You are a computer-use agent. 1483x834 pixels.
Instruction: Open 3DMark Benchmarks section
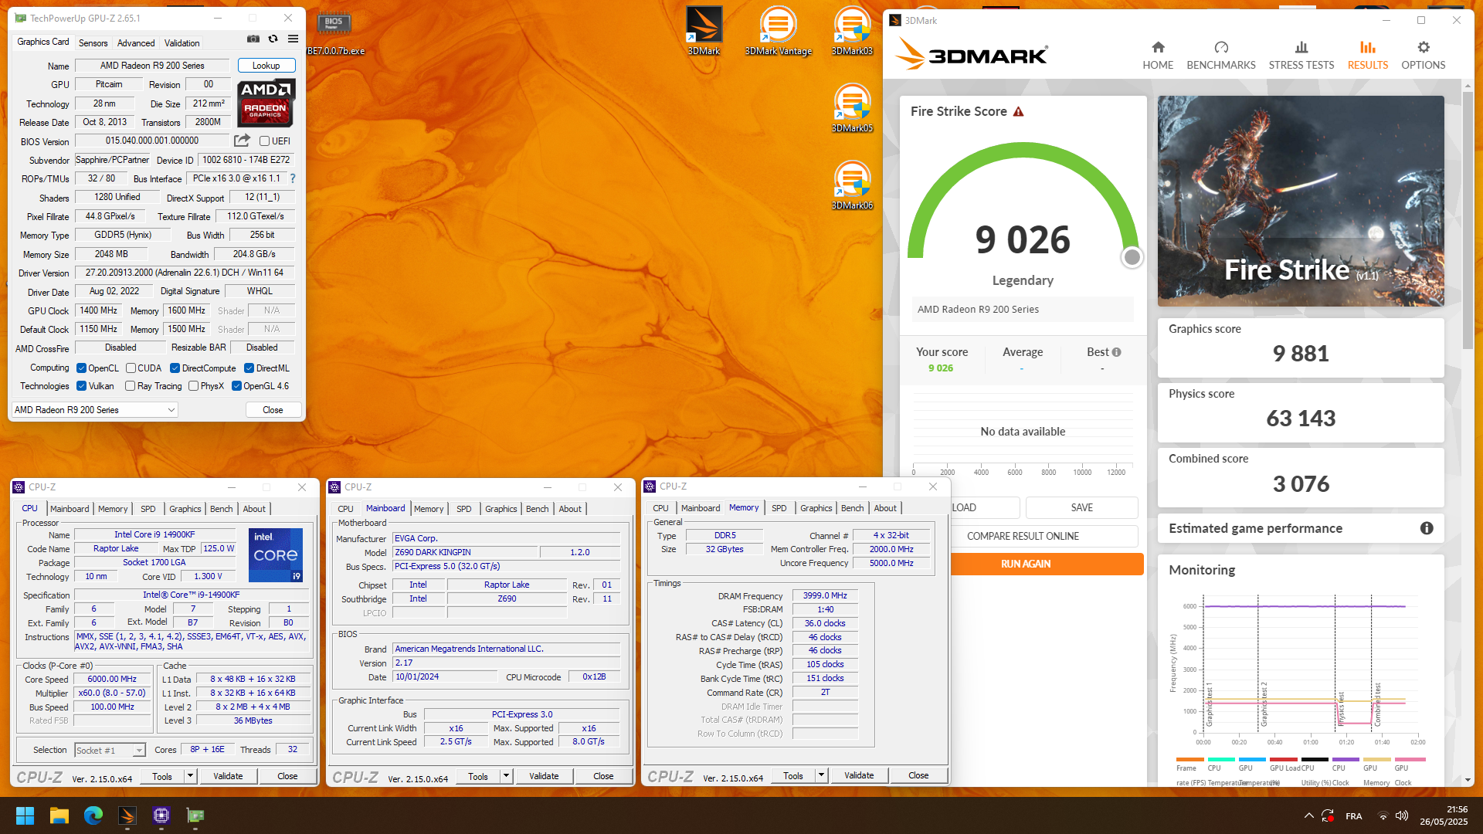pos(1221,56)
